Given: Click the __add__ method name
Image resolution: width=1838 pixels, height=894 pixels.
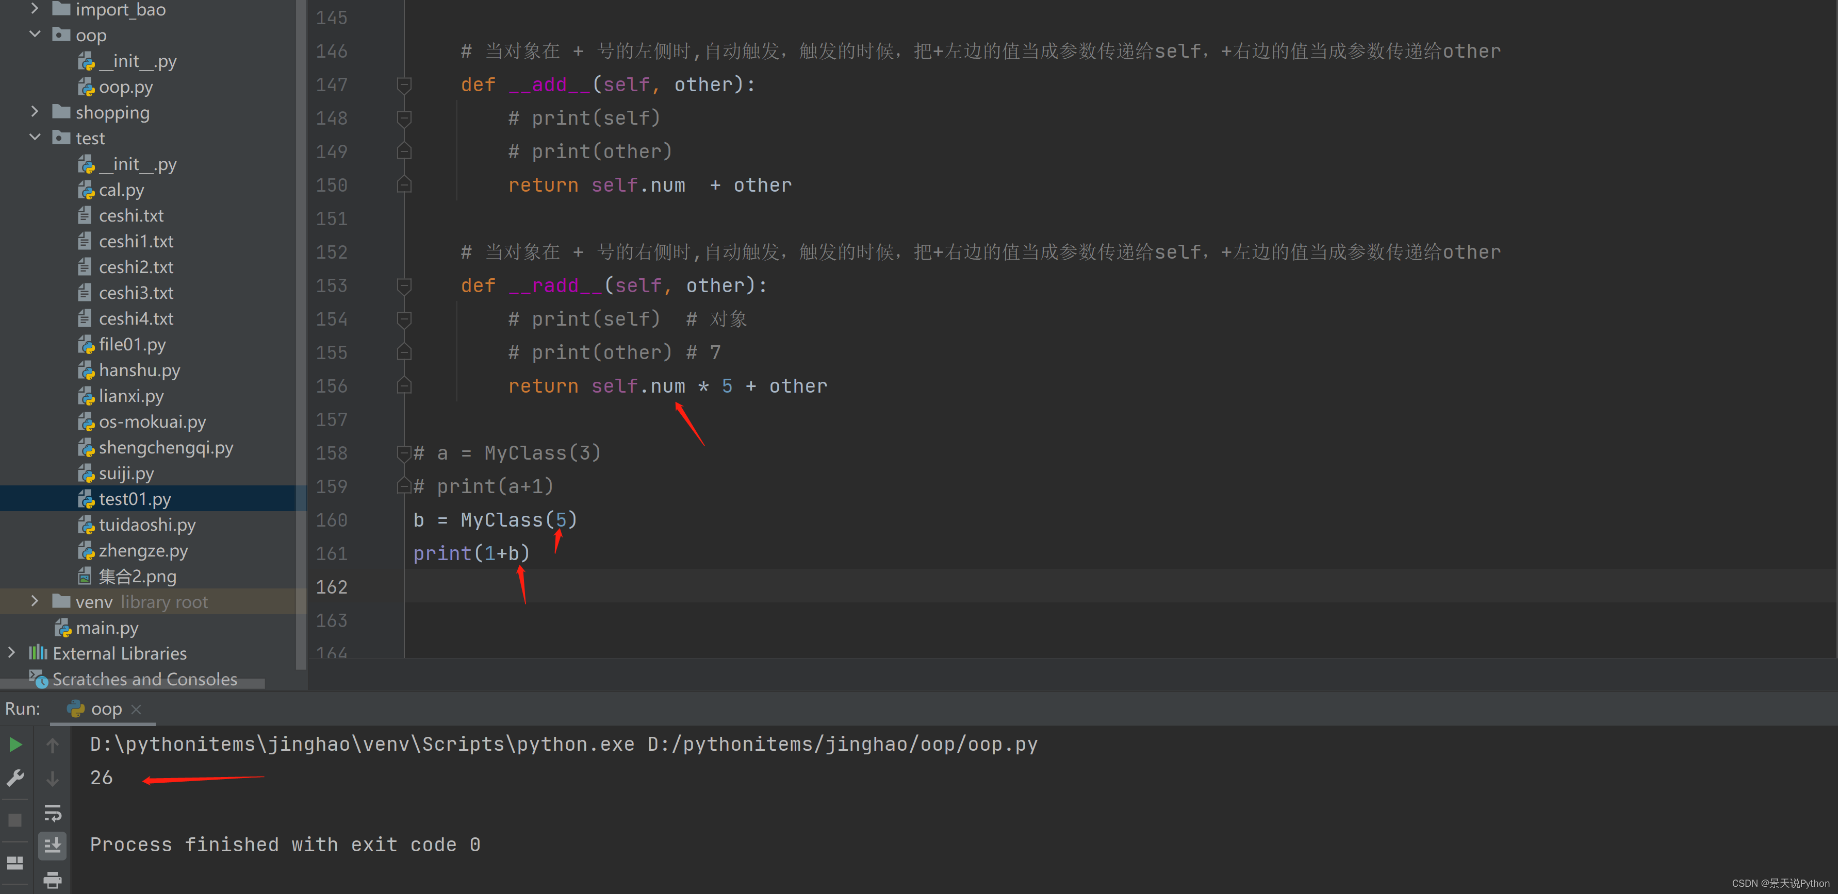Looking at the screenshot, I should [549, 85].
